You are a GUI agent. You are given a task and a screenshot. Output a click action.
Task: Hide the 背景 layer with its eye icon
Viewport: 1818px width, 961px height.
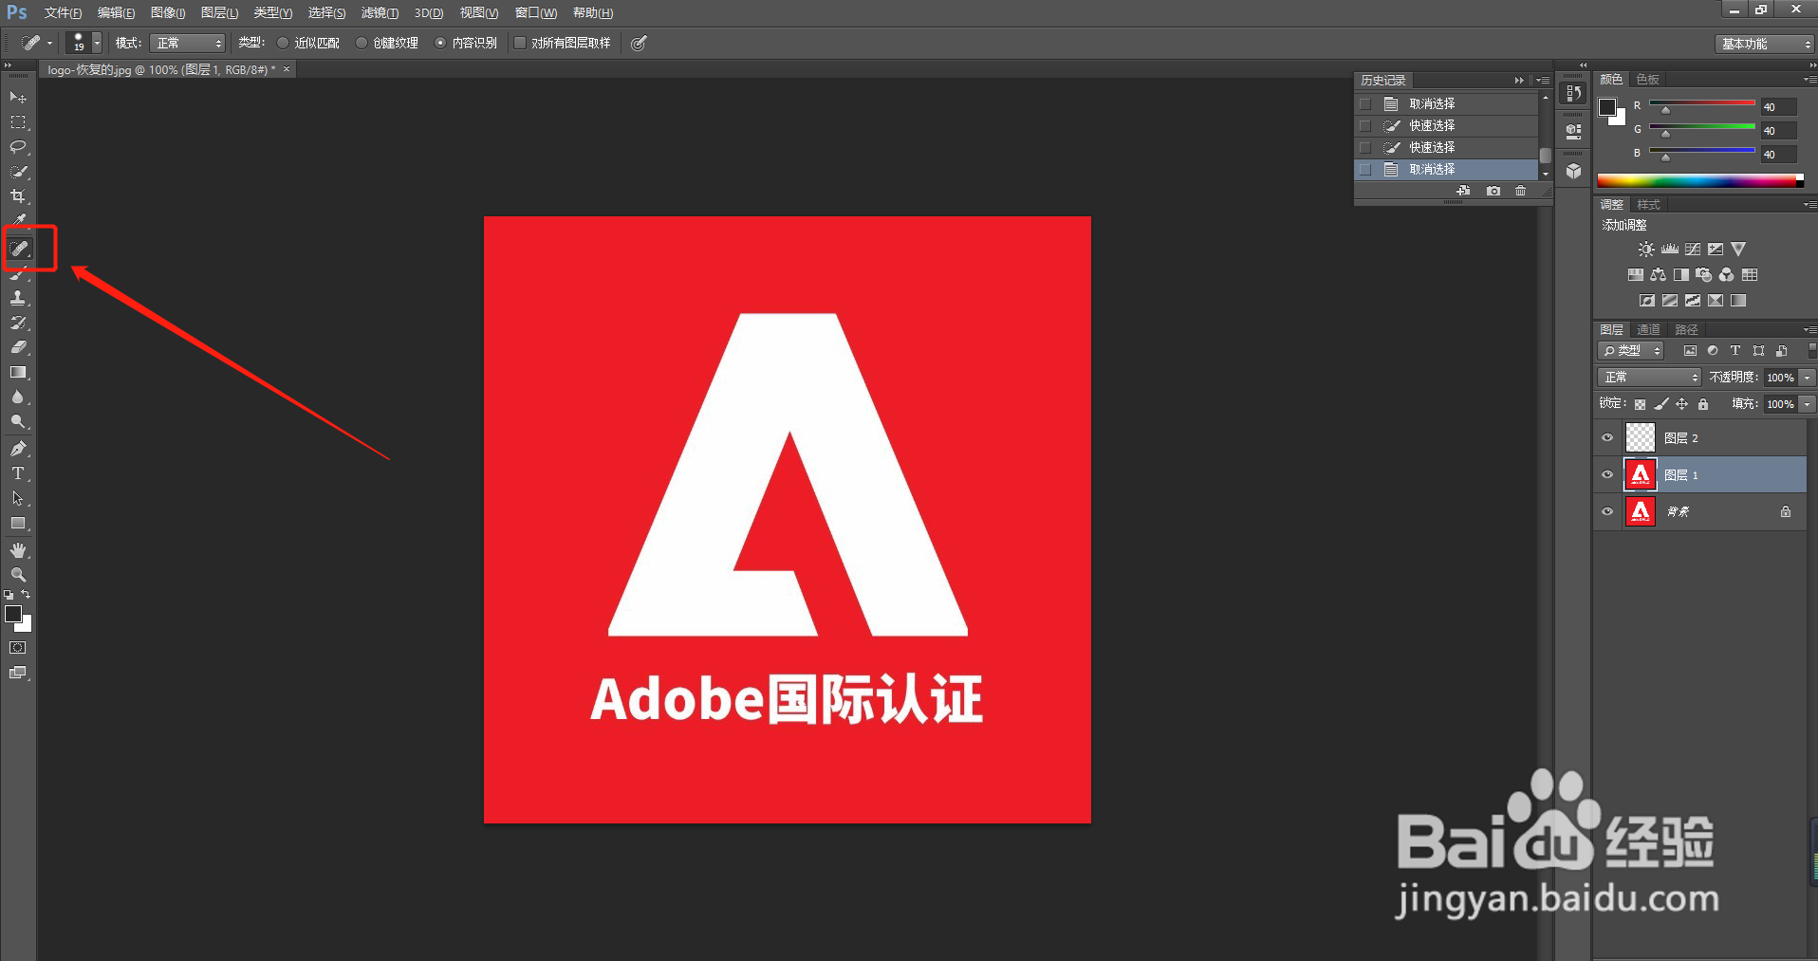coord(1607,512)
